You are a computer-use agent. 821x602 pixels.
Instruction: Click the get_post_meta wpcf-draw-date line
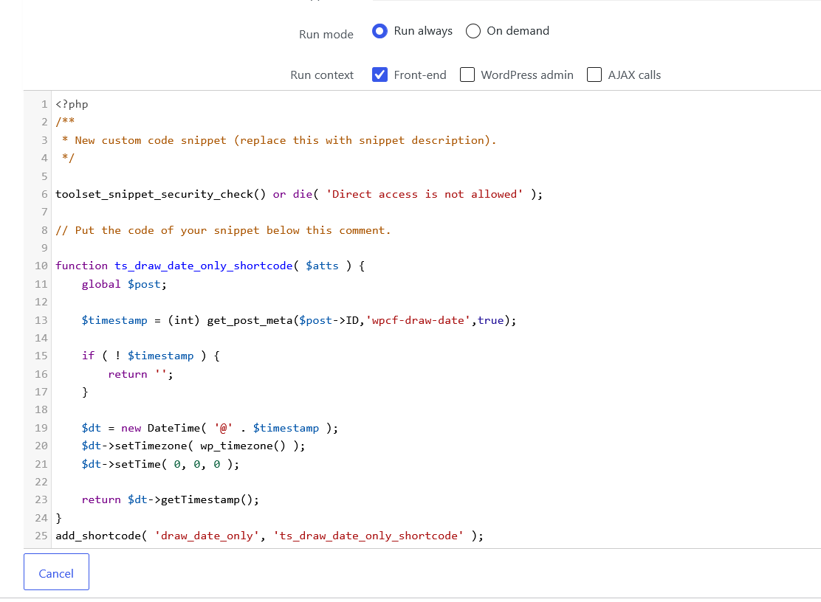pos(299,320)
